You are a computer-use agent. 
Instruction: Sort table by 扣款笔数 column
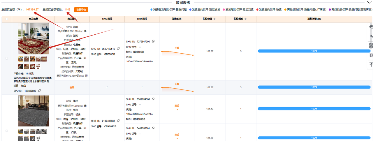(x=246, y=19)
